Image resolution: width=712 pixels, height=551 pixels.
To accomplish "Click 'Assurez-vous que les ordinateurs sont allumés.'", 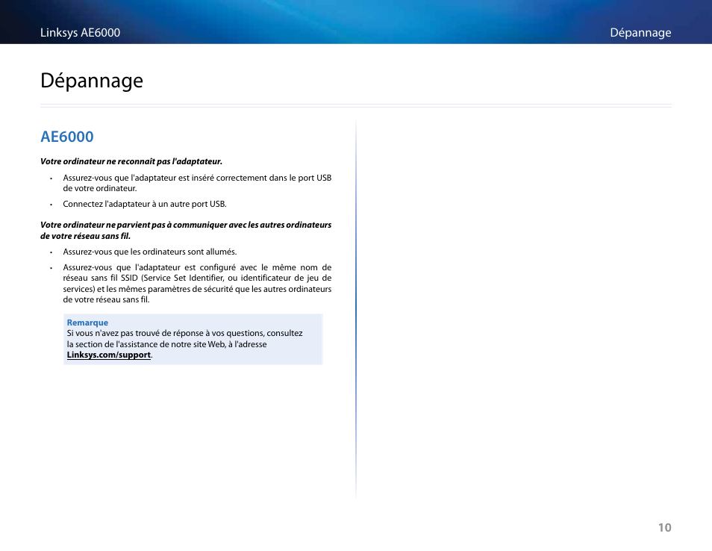I will (150, 252).
